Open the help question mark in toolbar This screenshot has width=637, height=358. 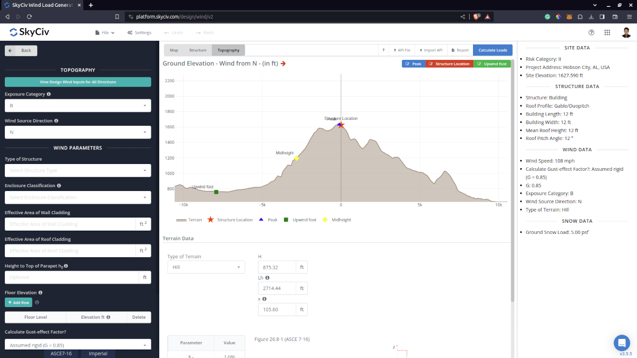click(383, 50)
